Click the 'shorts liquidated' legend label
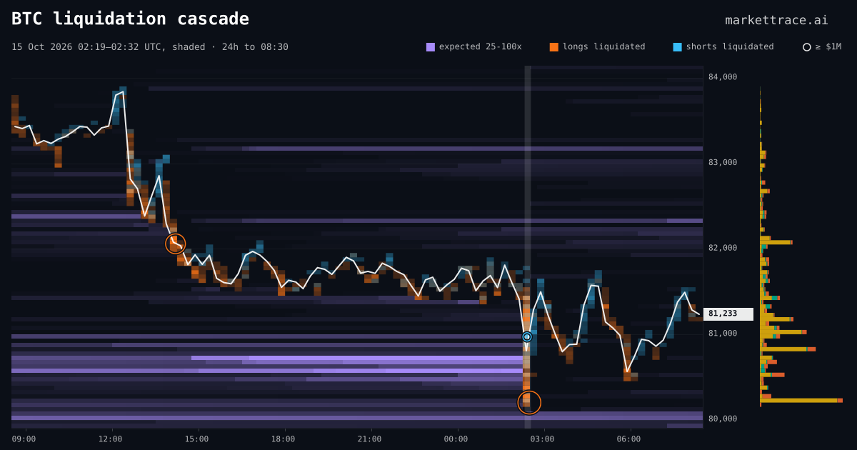857x450 pixels. (729, 46)
